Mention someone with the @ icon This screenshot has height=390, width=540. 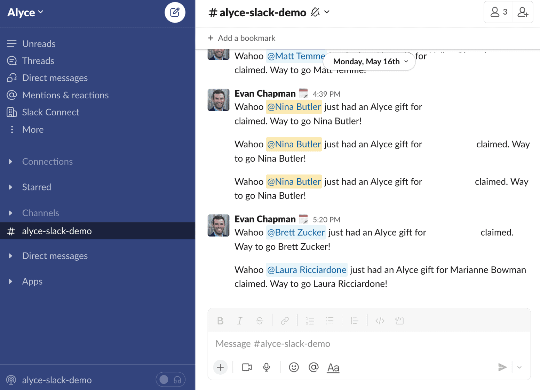[313, 367]
